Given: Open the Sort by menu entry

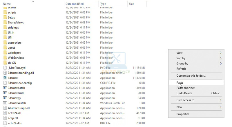Looking at the screenshot, I should [196, 58].
